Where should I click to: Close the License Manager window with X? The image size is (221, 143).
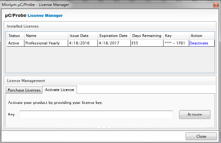pos(216,5)
